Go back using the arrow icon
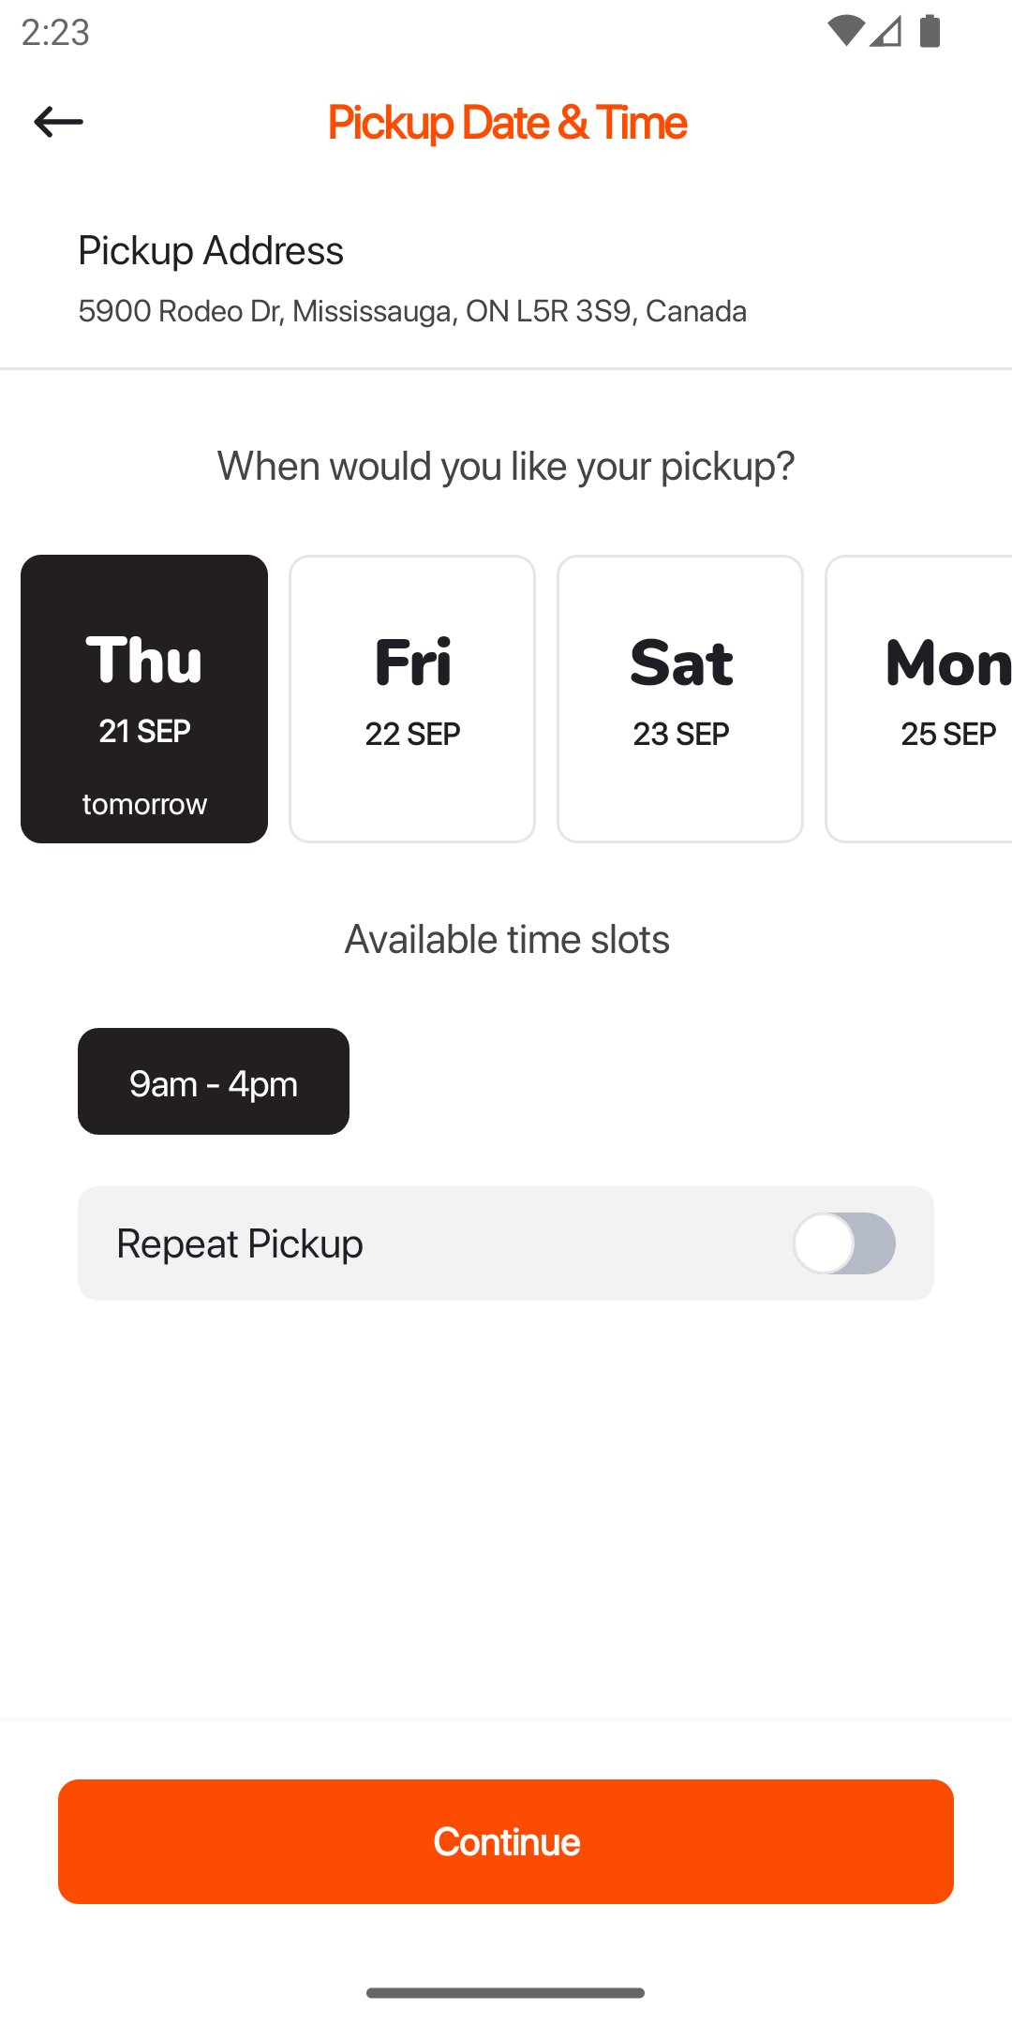1012x2024 pixels. [x=58, y=122]
